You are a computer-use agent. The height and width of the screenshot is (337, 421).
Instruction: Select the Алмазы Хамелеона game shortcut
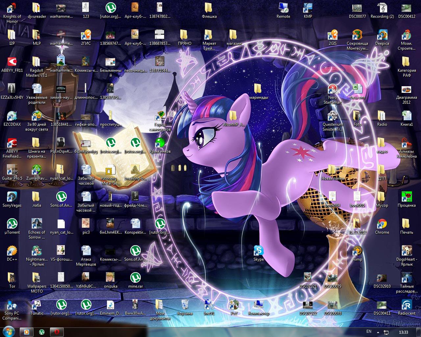(x=407, y=148)
